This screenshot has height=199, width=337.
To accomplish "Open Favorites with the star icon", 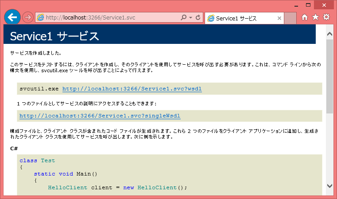I will click(x=315, y=17).
